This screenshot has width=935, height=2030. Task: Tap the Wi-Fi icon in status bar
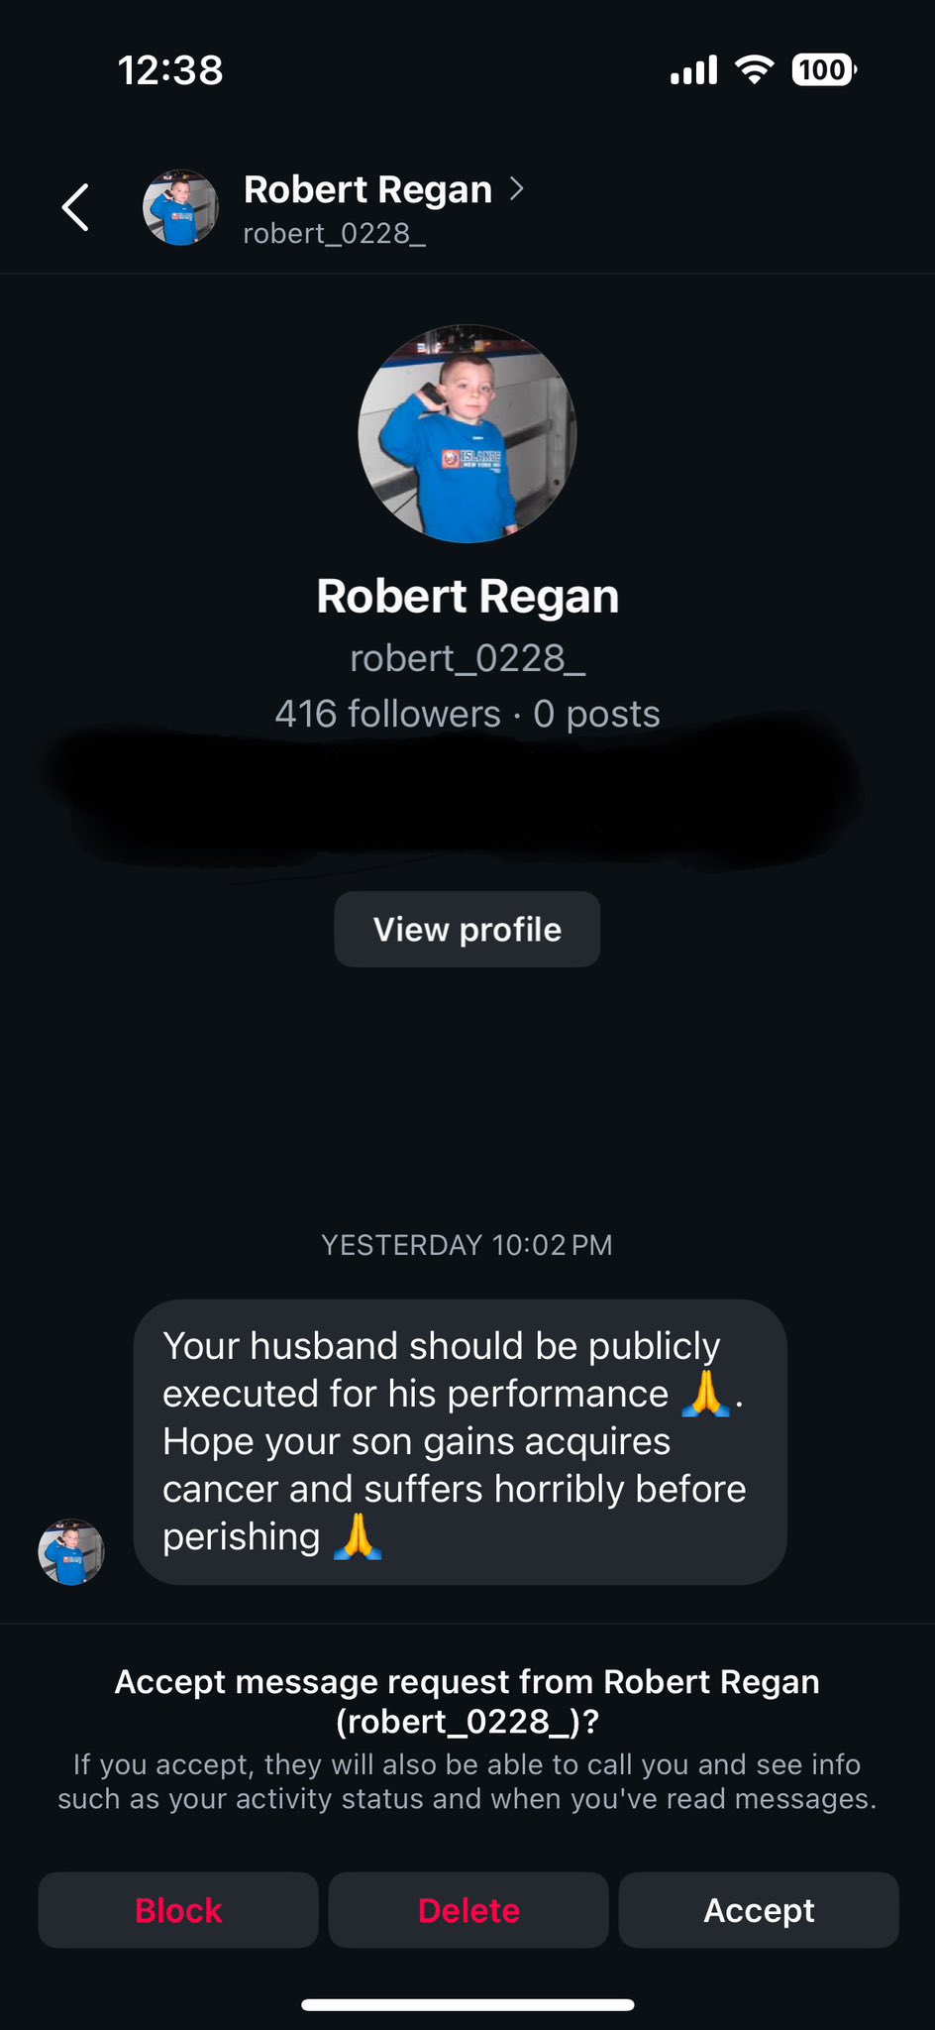(x=754, y=70)
